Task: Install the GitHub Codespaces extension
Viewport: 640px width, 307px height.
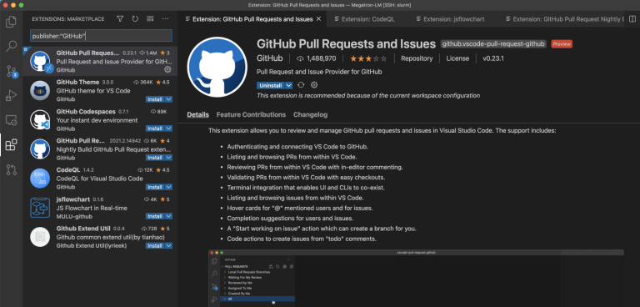Action: (155, 128)
